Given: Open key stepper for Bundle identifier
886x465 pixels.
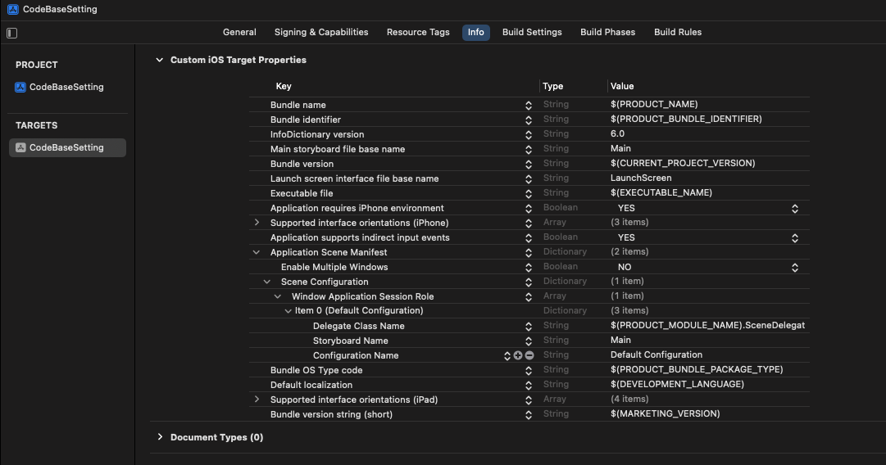Looking at the screenshot, I should click(x=529, y=120).
